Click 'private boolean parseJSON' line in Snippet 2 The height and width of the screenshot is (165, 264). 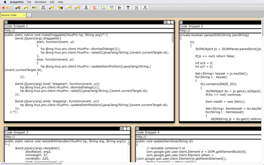[214, 35]
